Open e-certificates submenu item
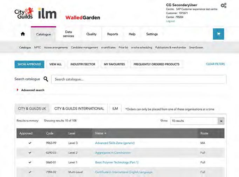This screenshot has width=239, height=177. [x=108, y=47]
